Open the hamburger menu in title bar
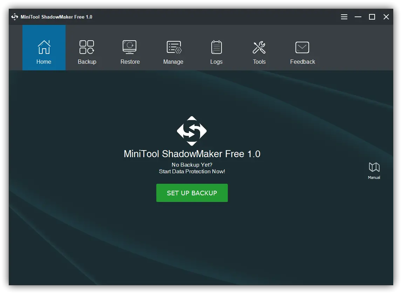The image size is (402, 294). click(344, 17)
